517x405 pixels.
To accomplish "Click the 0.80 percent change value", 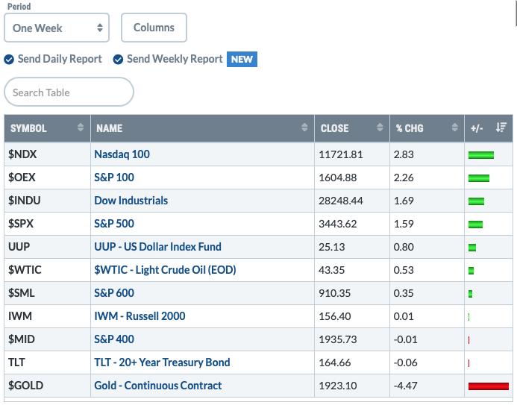I will tap(404, 247).
